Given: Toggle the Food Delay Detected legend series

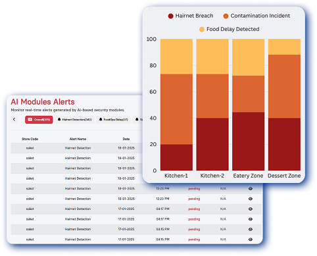Looking at the screenshot, I should [x=230, y=29].
